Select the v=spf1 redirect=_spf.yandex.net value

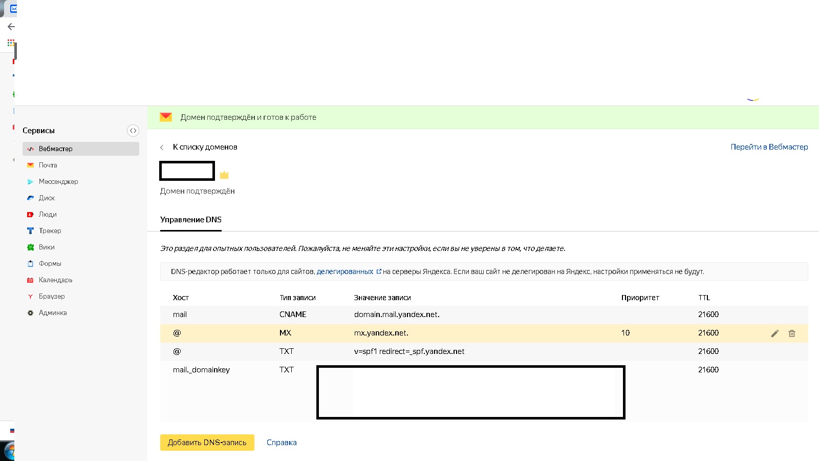click(x=409, y=351)
